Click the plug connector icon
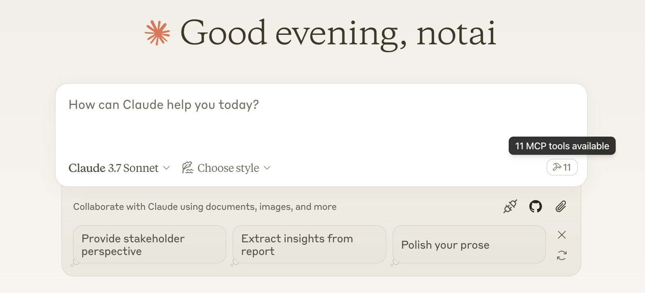645x293 pixels. [510, 206]
